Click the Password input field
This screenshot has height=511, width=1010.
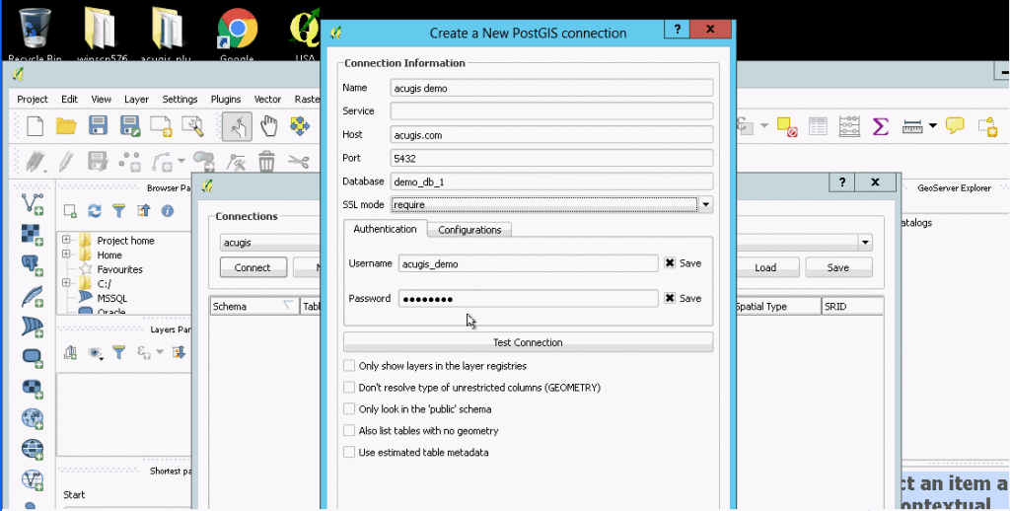529,298
